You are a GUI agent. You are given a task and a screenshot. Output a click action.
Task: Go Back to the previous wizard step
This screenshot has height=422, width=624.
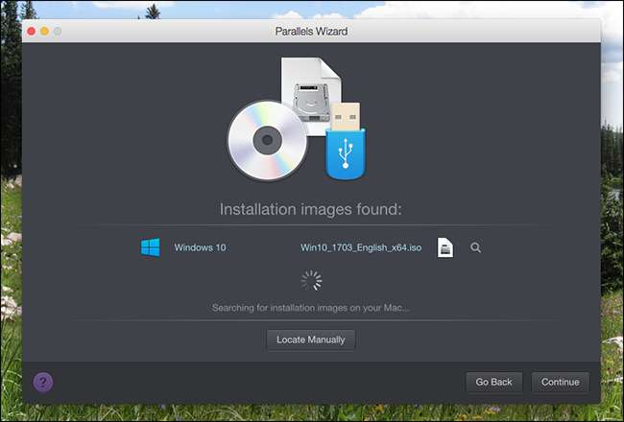(x=493, y=382)
